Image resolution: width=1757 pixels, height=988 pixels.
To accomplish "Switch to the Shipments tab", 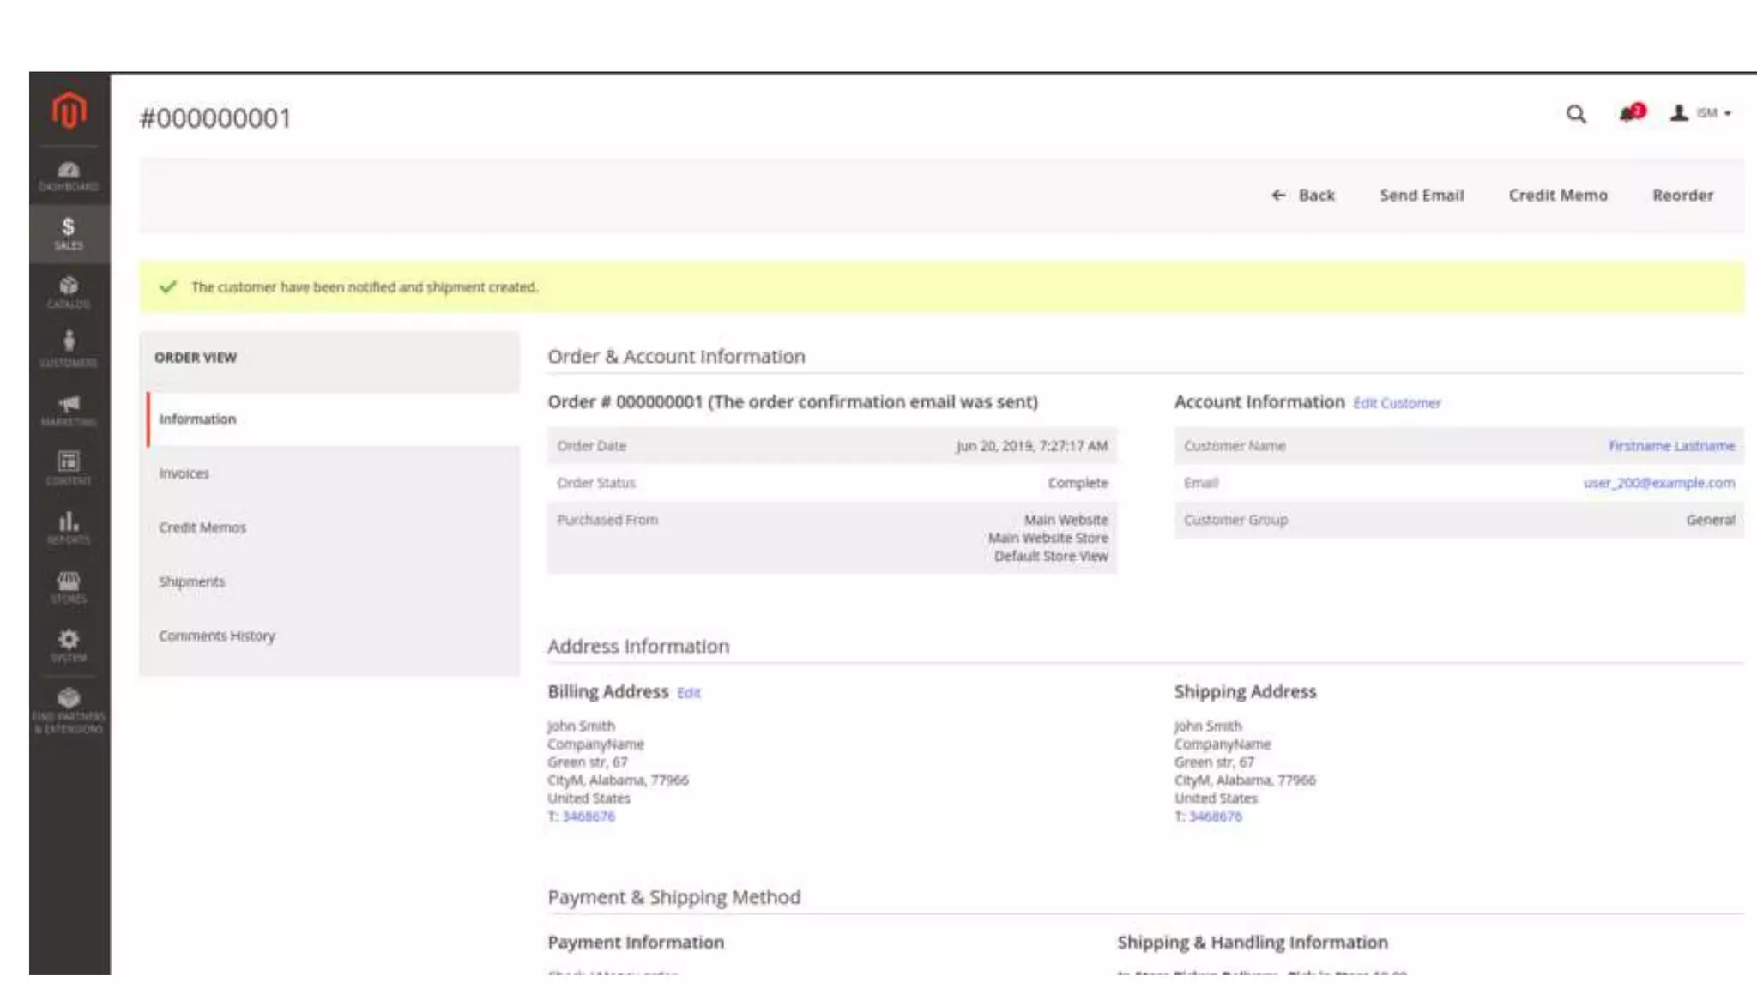I will tap(191, 581).
